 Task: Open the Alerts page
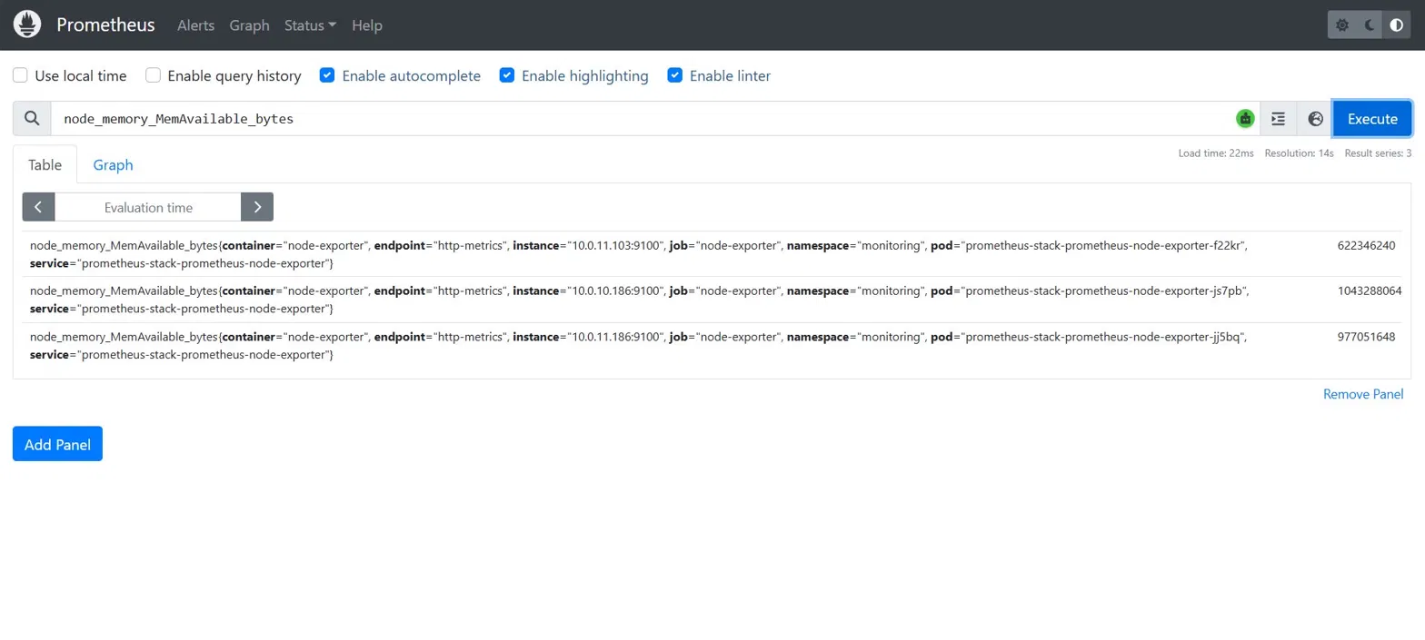196,25
